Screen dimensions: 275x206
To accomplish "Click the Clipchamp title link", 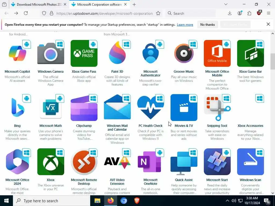I will click(x=84, y=126).
